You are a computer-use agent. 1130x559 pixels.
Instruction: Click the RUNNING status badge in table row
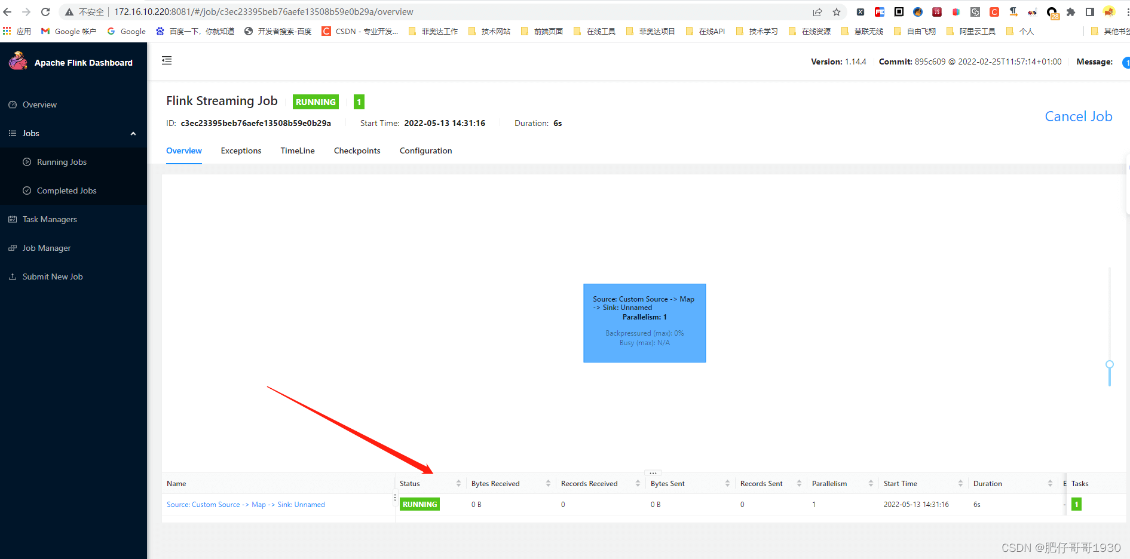[419, 505]
